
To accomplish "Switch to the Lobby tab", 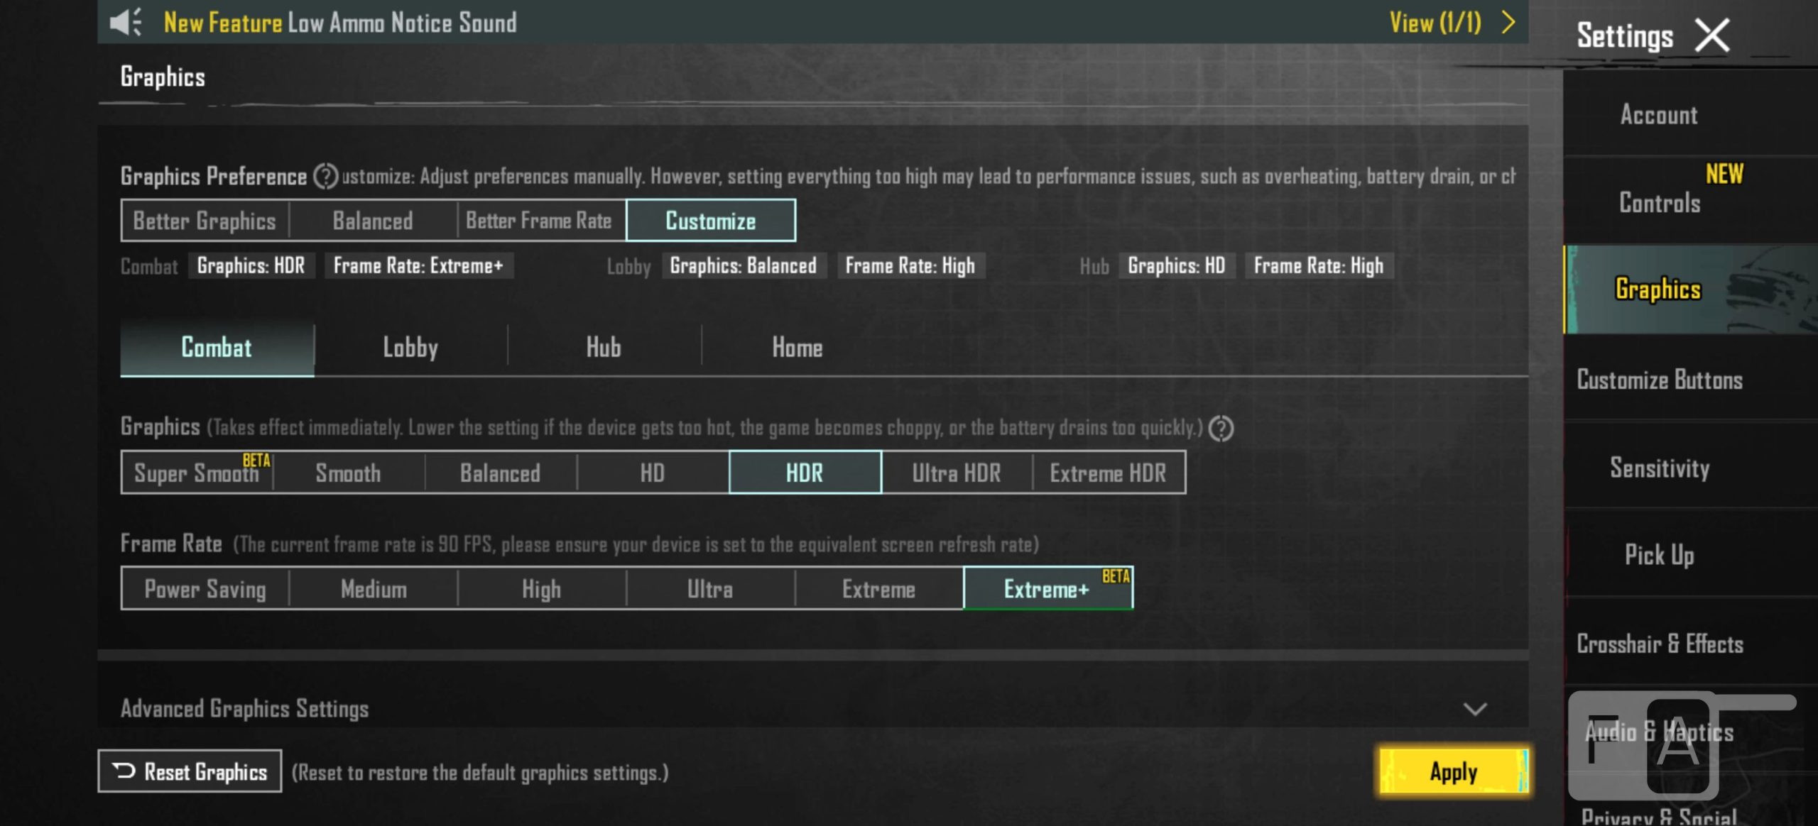I will [410, 348].
